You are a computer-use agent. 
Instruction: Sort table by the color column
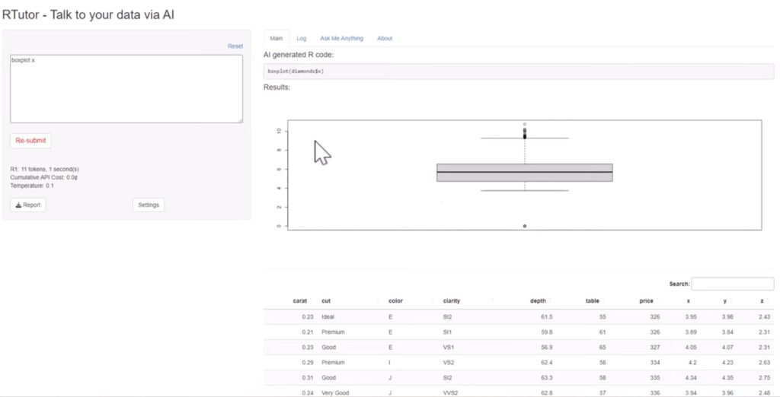tap(395, 301)
